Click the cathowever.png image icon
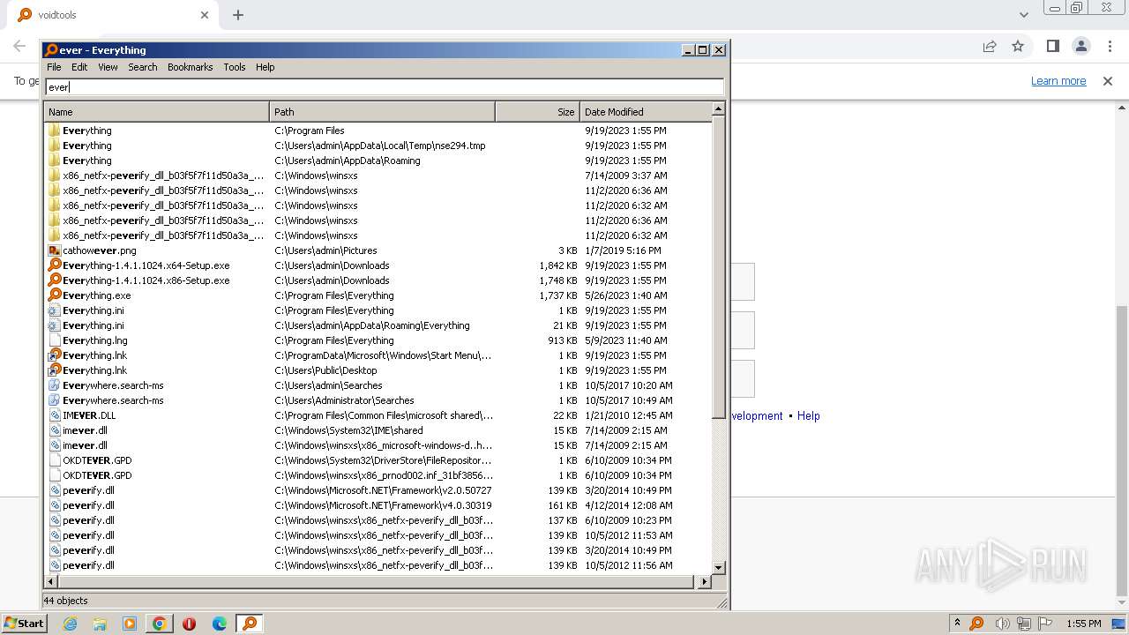This screenshot has height=635, width=1129. [54, 250]
